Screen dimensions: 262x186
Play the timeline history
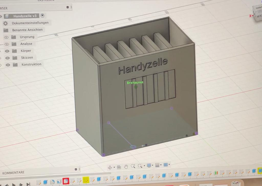pyautogui.click(x=14, y=185)
